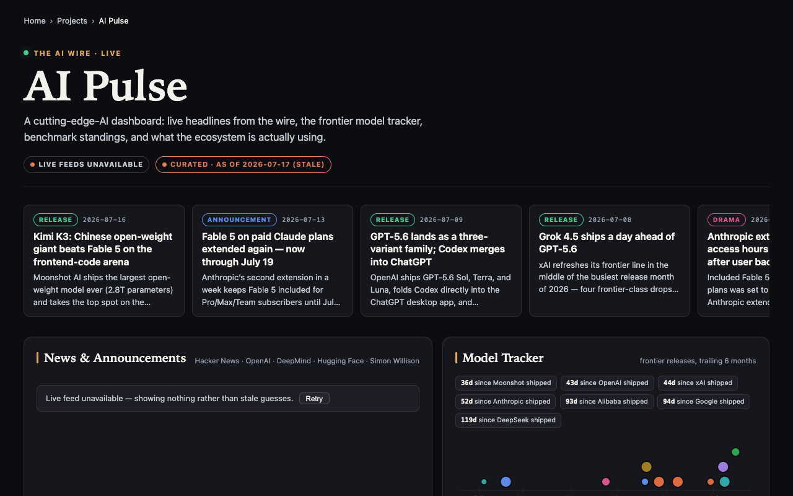This screenshot has width=793, height=496.
Task: Click the 'A cutting-edge-AI dashboard' description paragraph
Action: [x=223, y=129]
